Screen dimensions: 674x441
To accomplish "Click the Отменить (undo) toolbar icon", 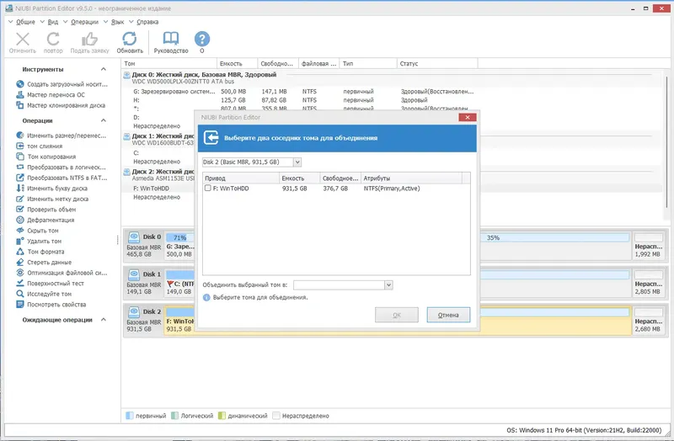I will click(23, 39).
